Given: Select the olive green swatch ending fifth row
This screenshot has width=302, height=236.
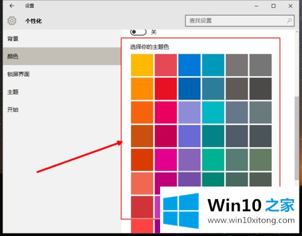Looking at the screenshot, I should click(260, 160).
